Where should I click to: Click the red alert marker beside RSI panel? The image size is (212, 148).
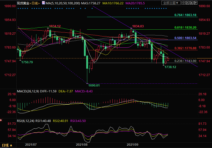(x=1, y=120)
